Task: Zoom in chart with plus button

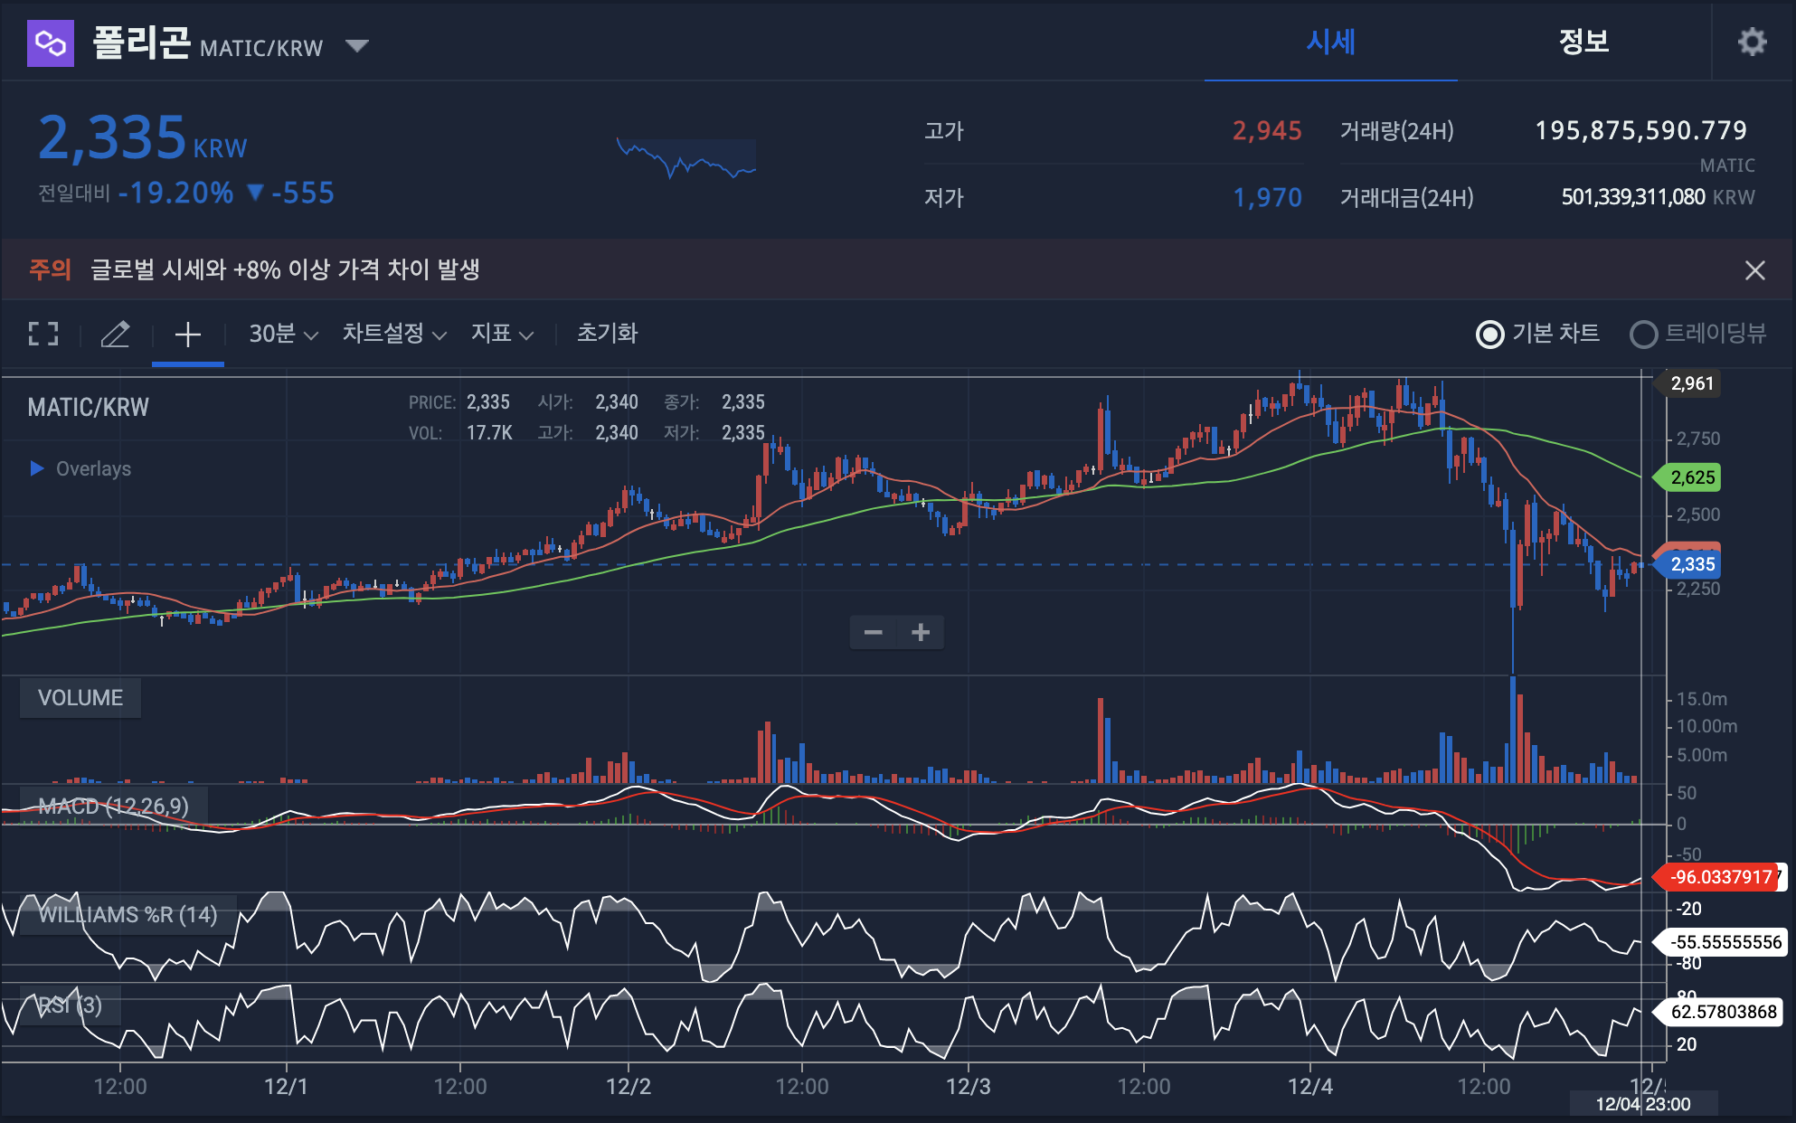Action: coord(921,632)
